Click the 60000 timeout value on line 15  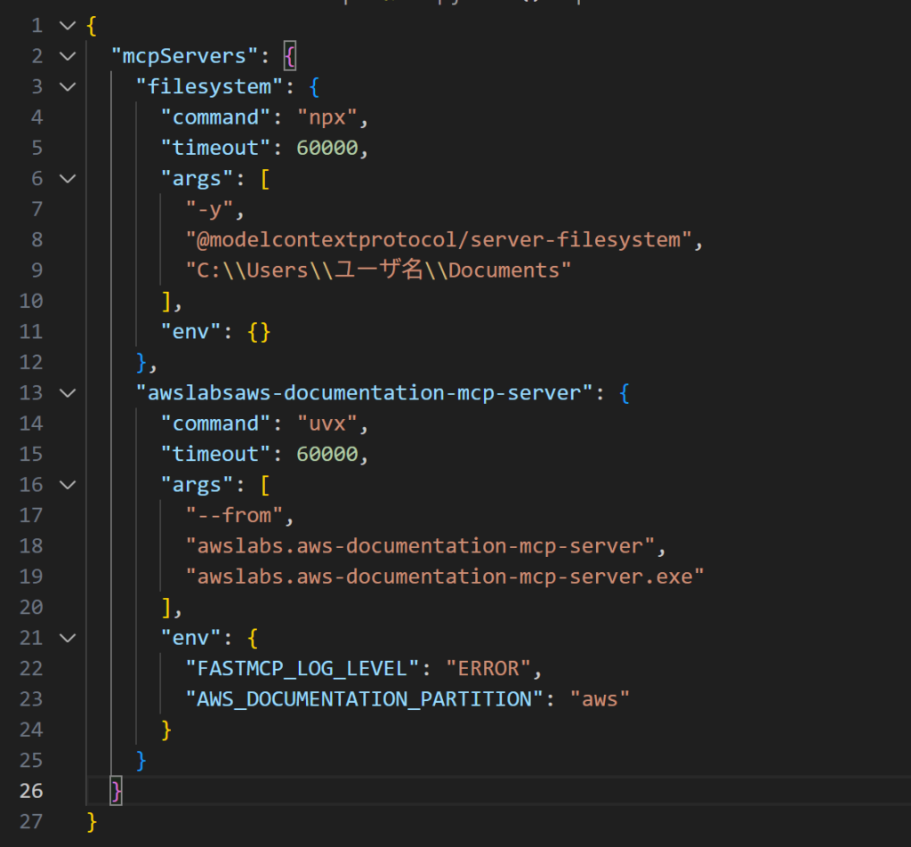coord(327,455)
